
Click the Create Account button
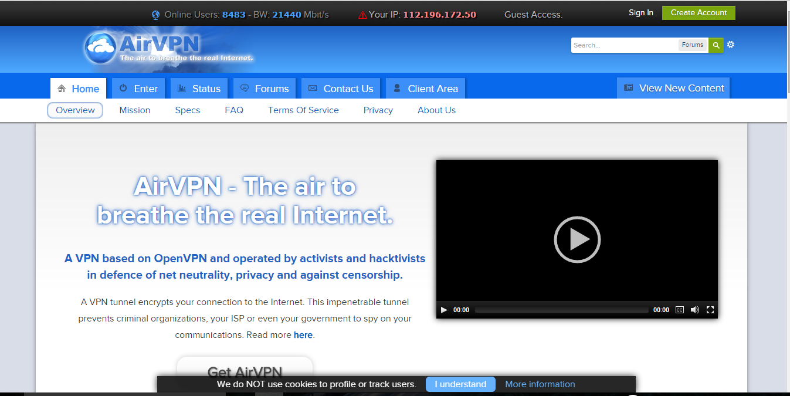tap(699, 13)
